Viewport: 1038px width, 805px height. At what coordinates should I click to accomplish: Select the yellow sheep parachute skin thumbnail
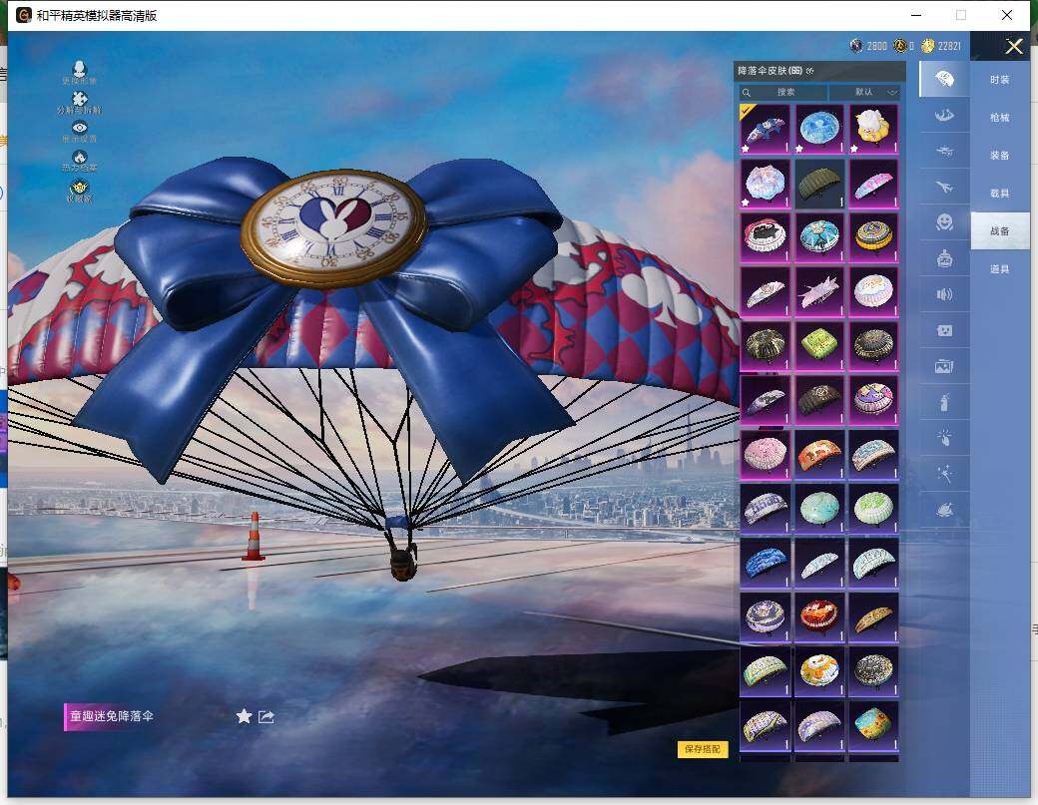click(873, 130)
